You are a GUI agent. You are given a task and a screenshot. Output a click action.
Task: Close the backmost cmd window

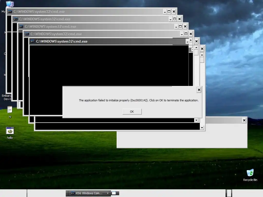click(174, 12)
